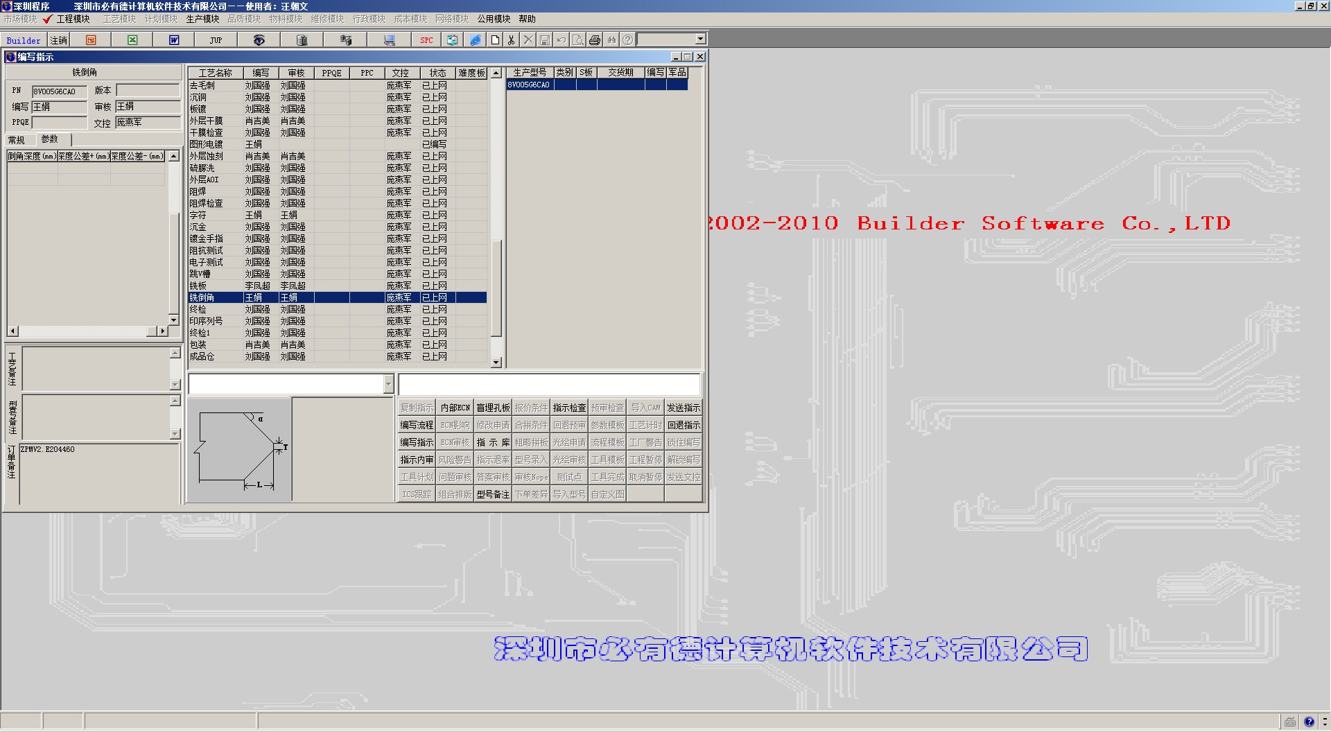Click the X delete icon in toolbar
The image size is (1331, 732).
pyautogui.click(x=528, y=40)
